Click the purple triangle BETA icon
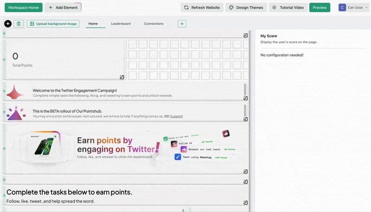The height and width of the screenshot is (212, 371). (16, 113)
